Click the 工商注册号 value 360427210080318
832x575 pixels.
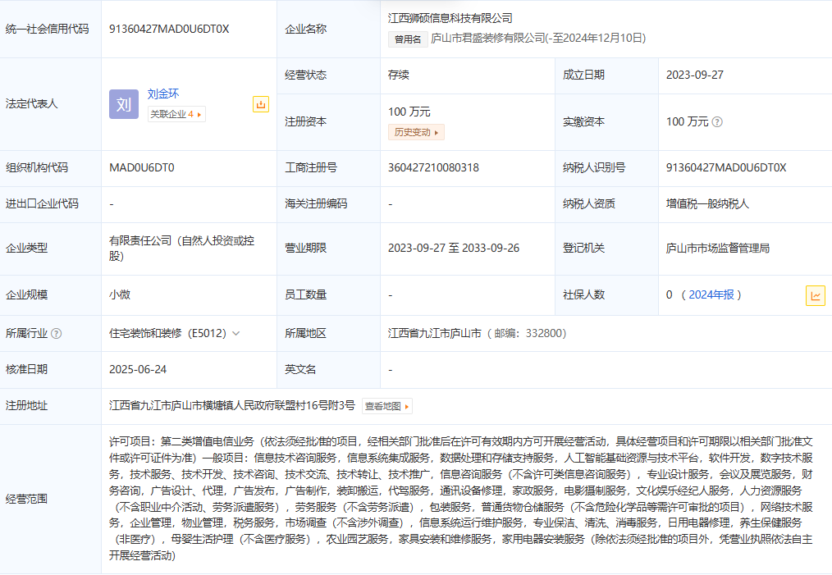pyautogui.click(x=433, y=167)
